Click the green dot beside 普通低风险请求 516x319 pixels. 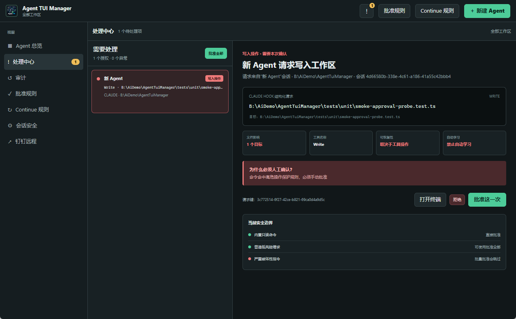250,247
